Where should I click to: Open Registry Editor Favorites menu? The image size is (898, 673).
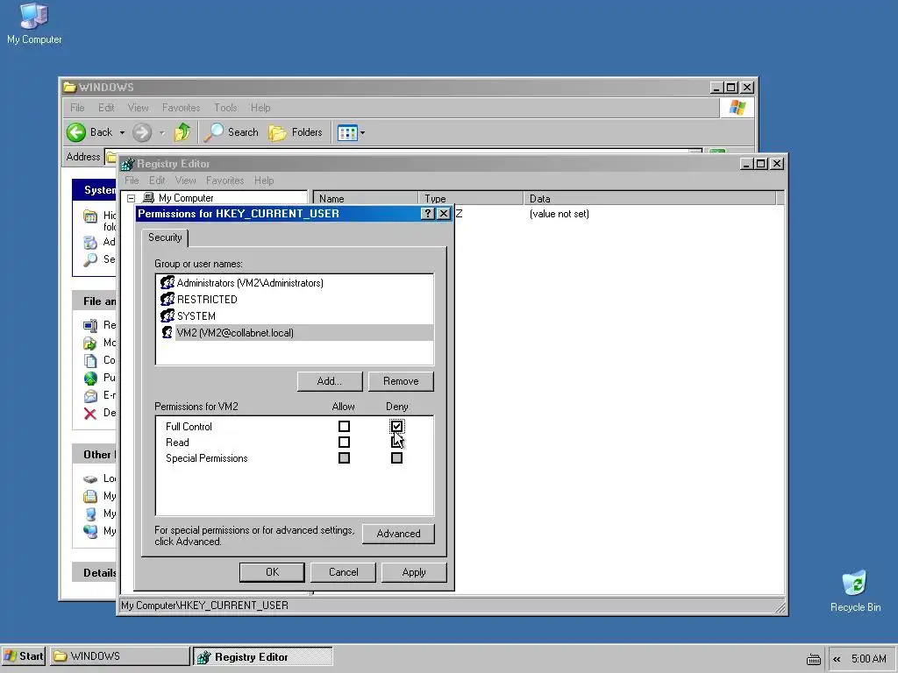pos(224,181)
